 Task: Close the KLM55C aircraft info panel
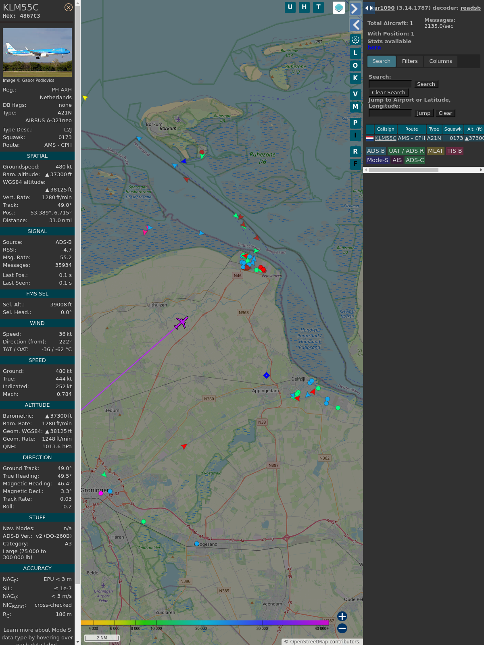69,7
